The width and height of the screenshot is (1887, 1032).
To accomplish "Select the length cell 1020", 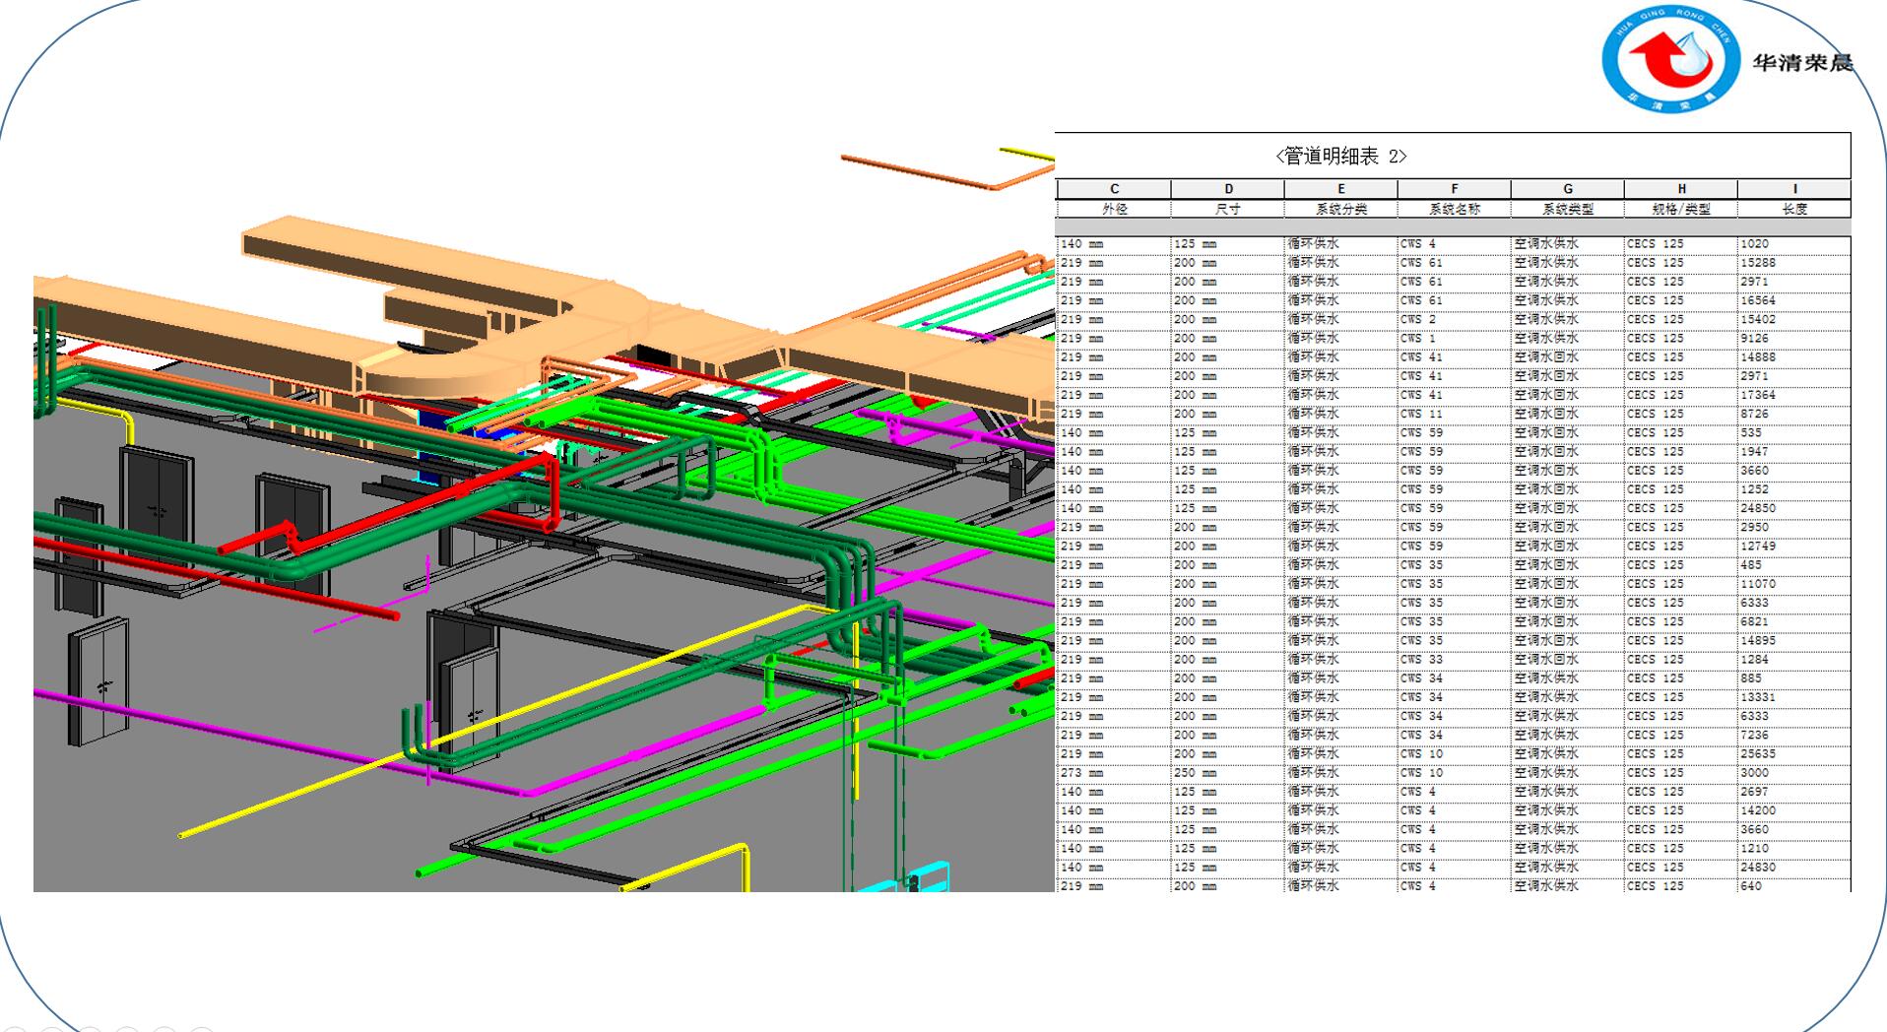I will pyautogui.click(x=1794, y=243).
